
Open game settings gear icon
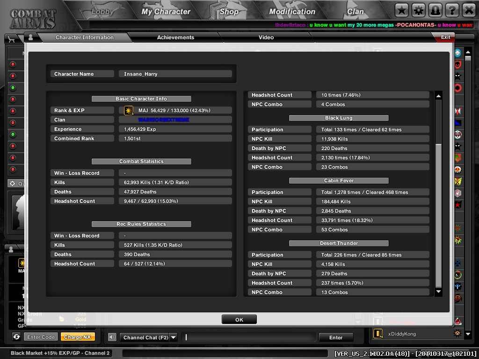coord(419,11)
